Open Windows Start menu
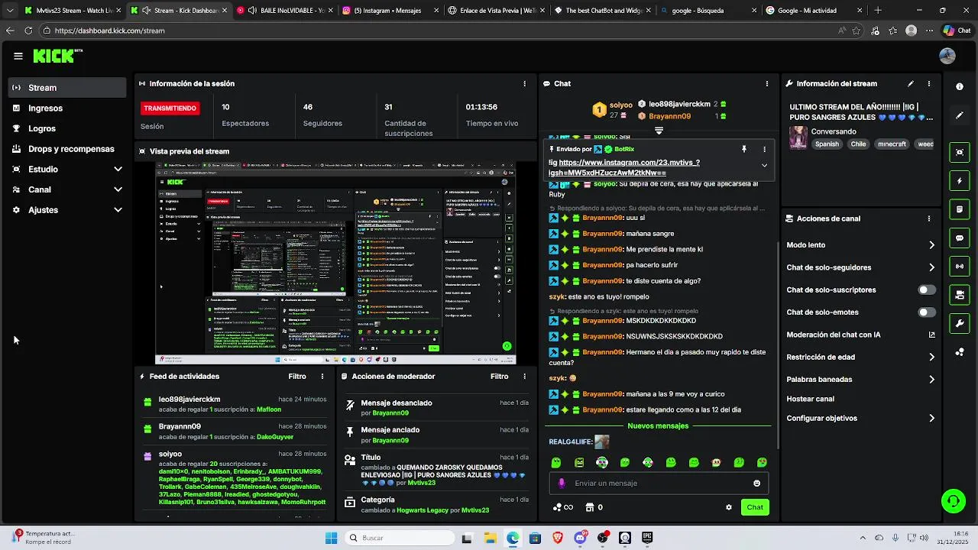978x550 pixels. point(331,538)
